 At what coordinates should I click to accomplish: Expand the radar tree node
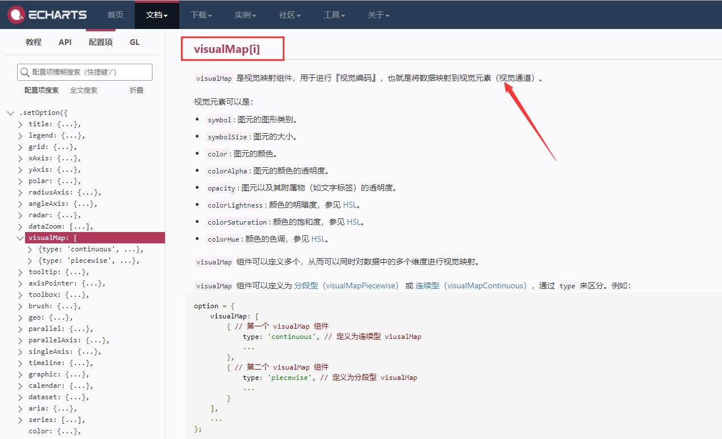[x=20, y=215]
